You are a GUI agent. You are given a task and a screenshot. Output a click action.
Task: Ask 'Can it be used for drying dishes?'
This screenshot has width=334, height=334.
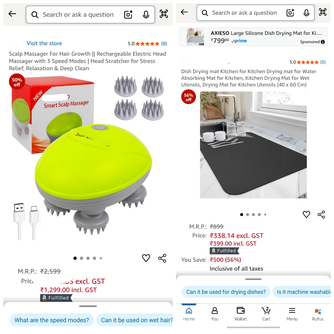coord(226,292)
